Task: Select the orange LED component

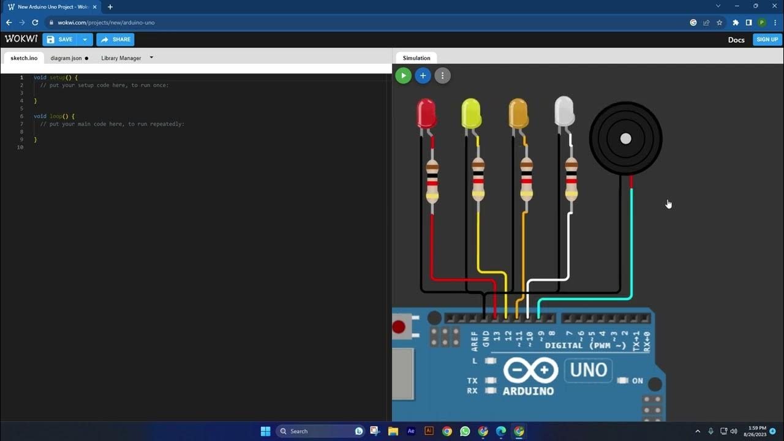Action: coord(518,115)
